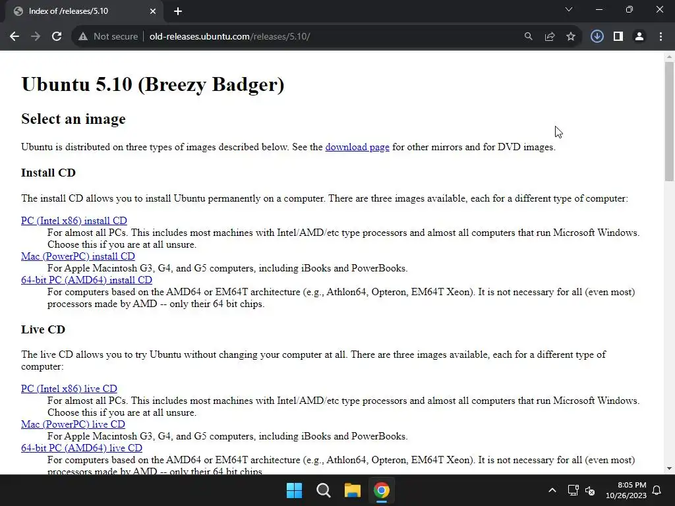Close the Index of /releases/5.10 tab

[x=153, y=11]
